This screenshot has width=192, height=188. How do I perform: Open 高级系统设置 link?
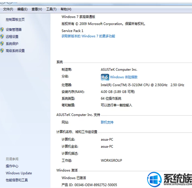click(15, 51)
